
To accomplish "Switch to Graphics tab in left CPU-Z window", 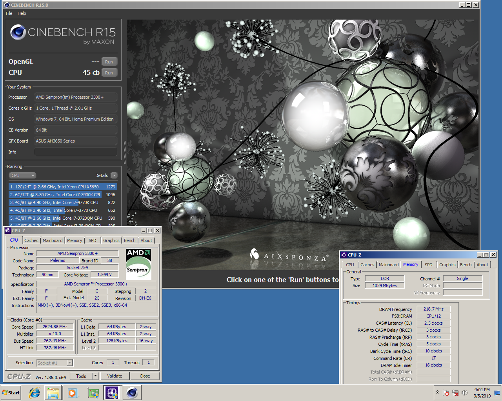I will (x=111, y=240).
